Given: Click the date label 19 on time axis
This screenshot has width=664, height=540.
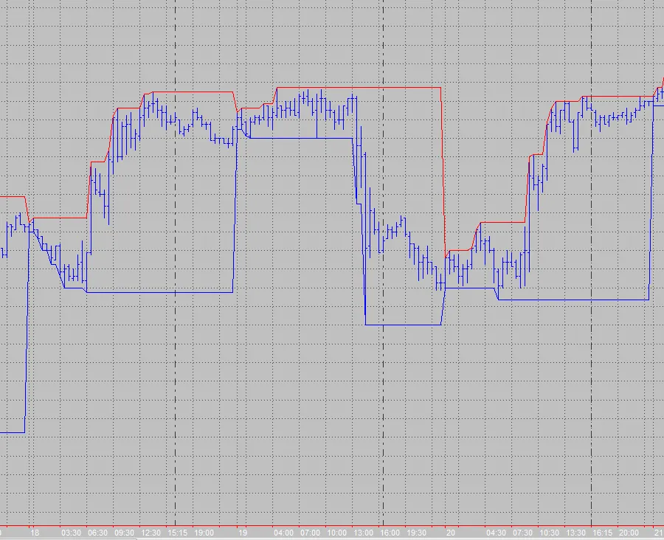Looking at the screenshot, I should (243, 533).
